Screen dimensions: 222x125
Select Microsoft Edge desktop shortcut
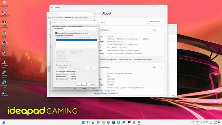4,84
